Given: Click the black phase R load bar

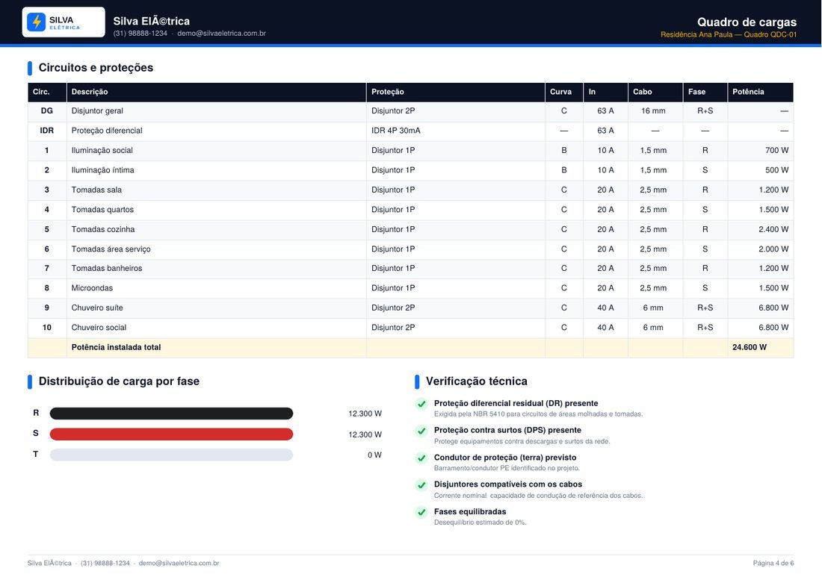Looking at the screenshot, I should [x=171, y=414].
